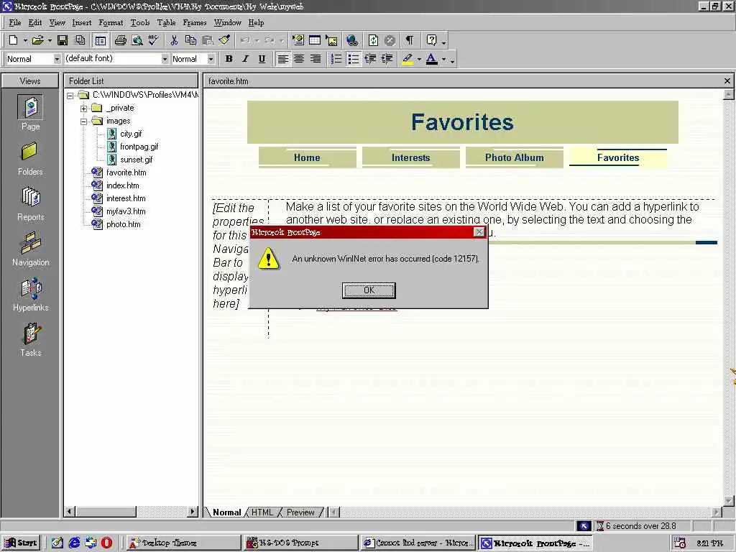
Task: Click the Publish Web toolbar icon
Action: click(80, 40)
